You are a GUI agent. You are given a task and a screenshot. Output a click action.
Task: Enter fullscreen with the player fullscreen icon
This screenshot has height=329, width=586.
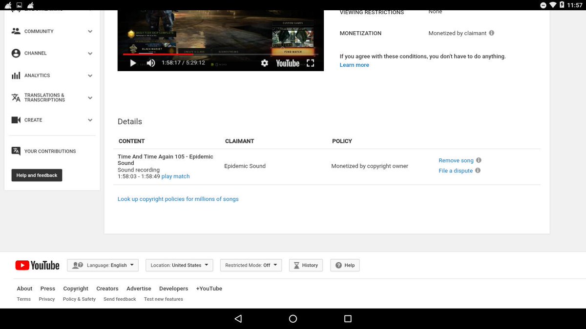(x=311, y=63)
